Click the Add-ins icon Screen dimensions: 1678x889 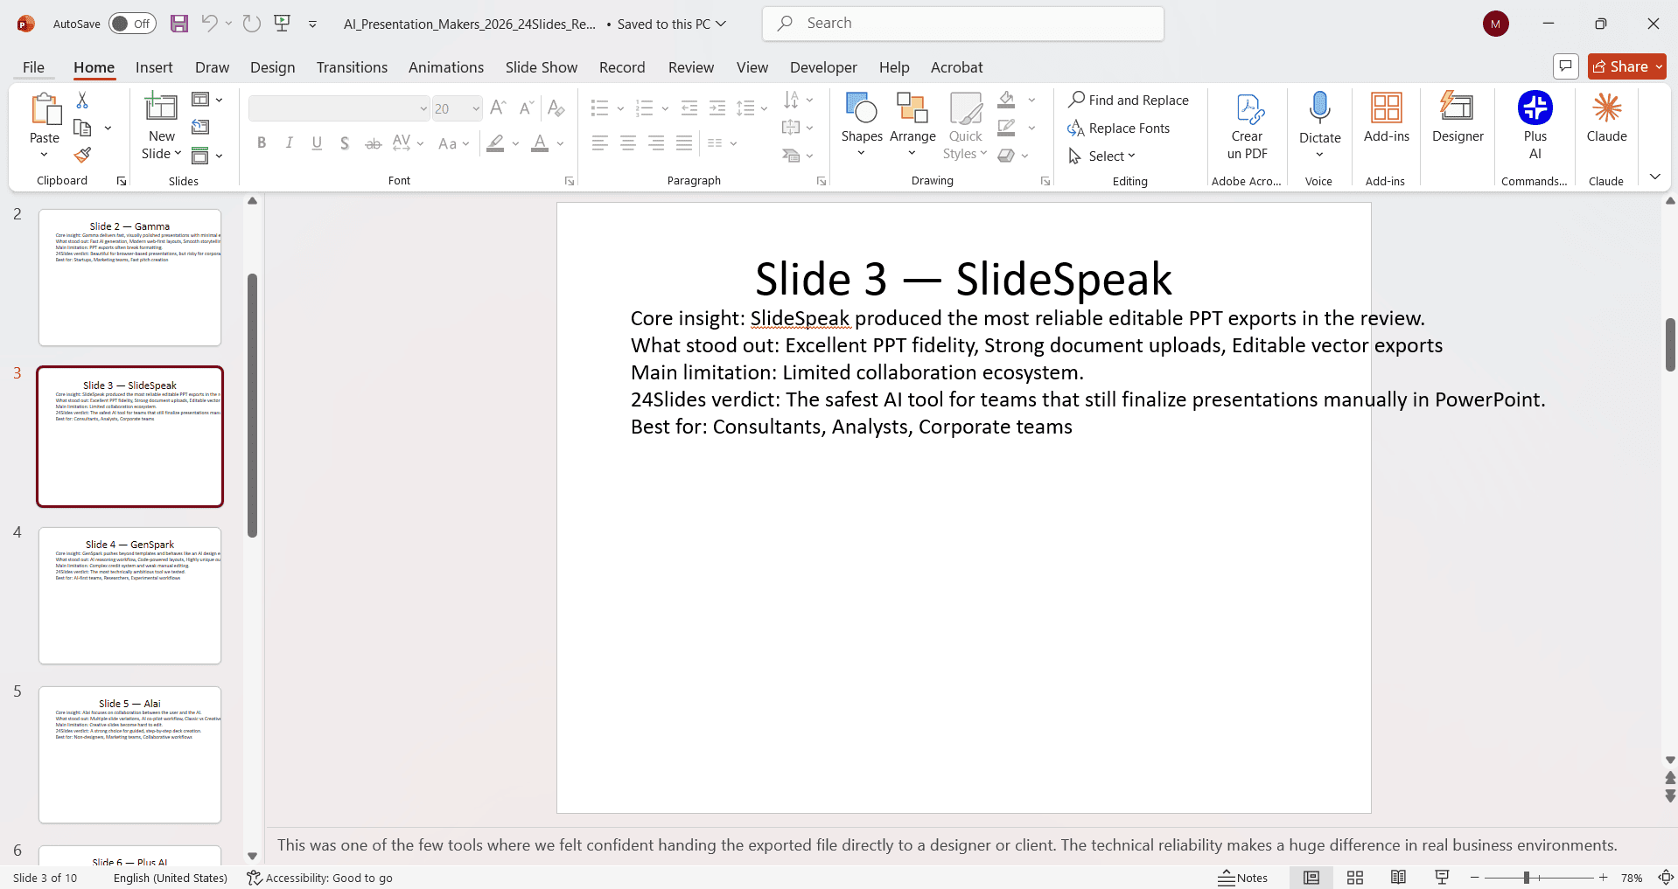tap(1387, 117)
